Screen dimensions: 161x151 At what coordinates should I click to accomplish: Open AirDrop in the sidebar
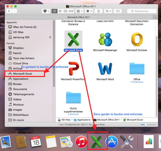point(15,68)
